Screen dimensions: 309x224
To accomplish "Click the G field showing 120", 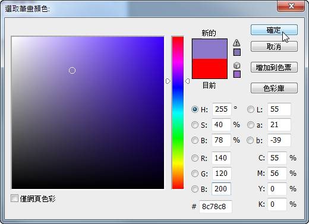I will [x=222, y=173].
